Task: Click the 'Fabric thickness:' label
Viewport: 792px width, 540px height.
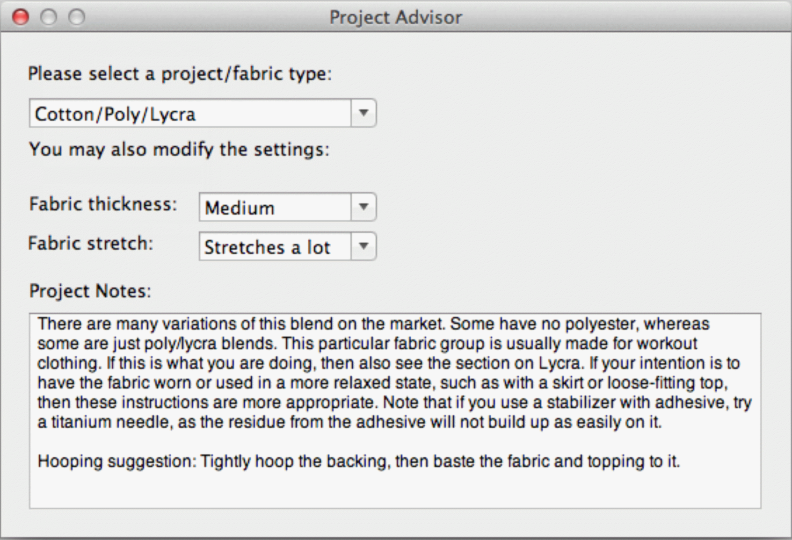Action: (103, 204)
